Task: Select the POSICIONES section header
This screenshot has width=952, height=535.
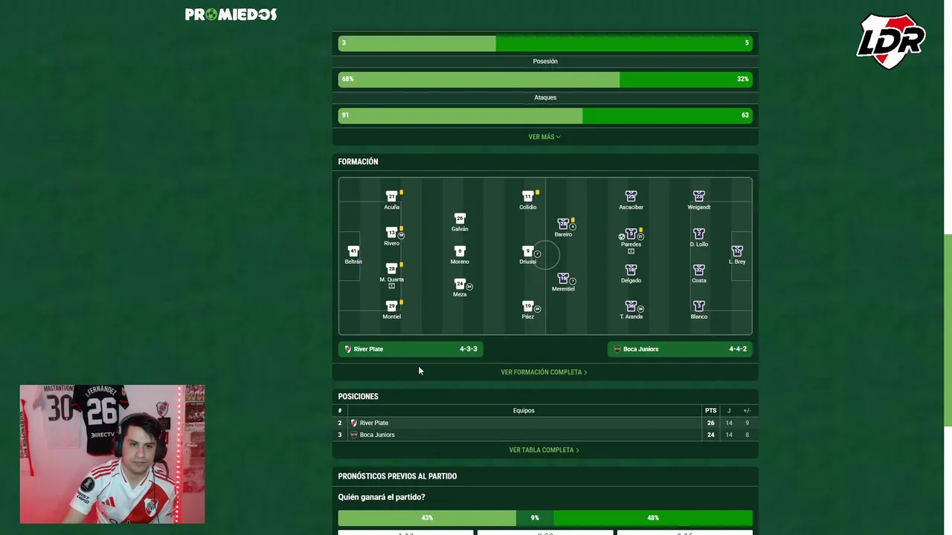Action: [x=358, y=397]
